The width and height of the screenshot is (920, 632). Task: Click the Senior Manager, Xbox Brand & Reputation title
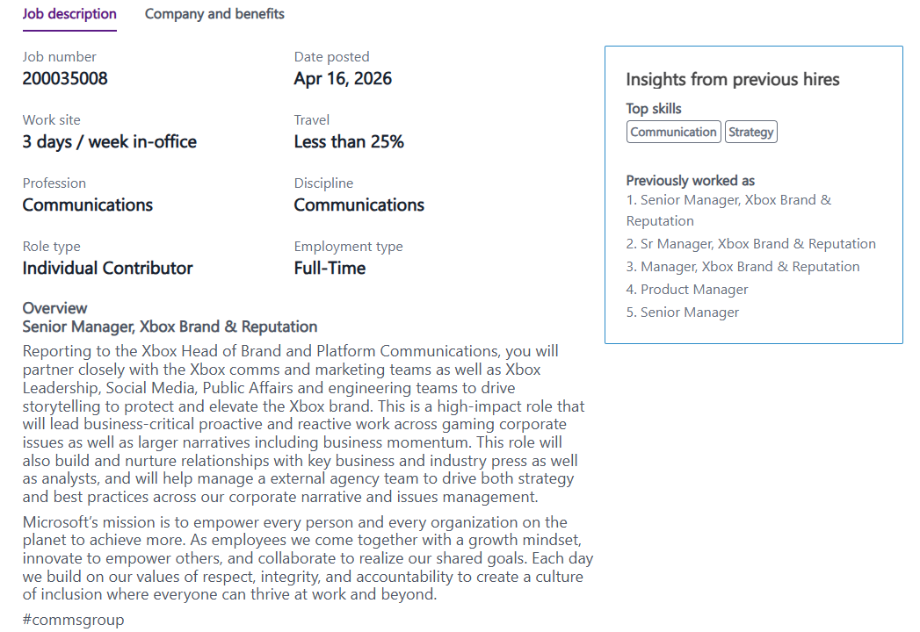170,327
